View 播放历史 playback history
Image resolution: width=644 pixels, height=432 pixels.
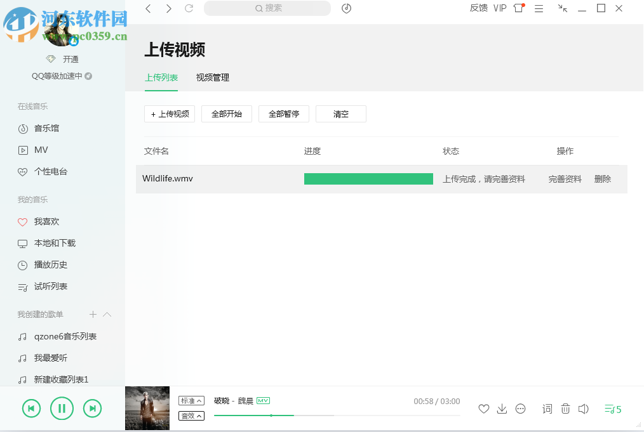pos(52,265)
